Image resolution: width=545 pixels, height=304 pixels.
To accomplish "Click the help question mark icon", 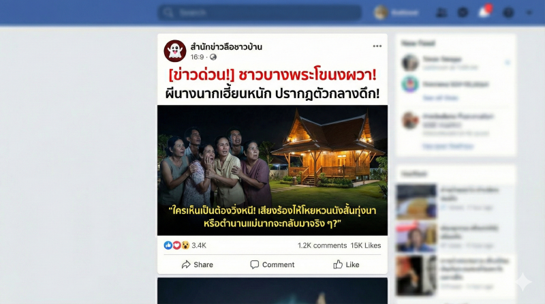I will [x=508, y=13].
